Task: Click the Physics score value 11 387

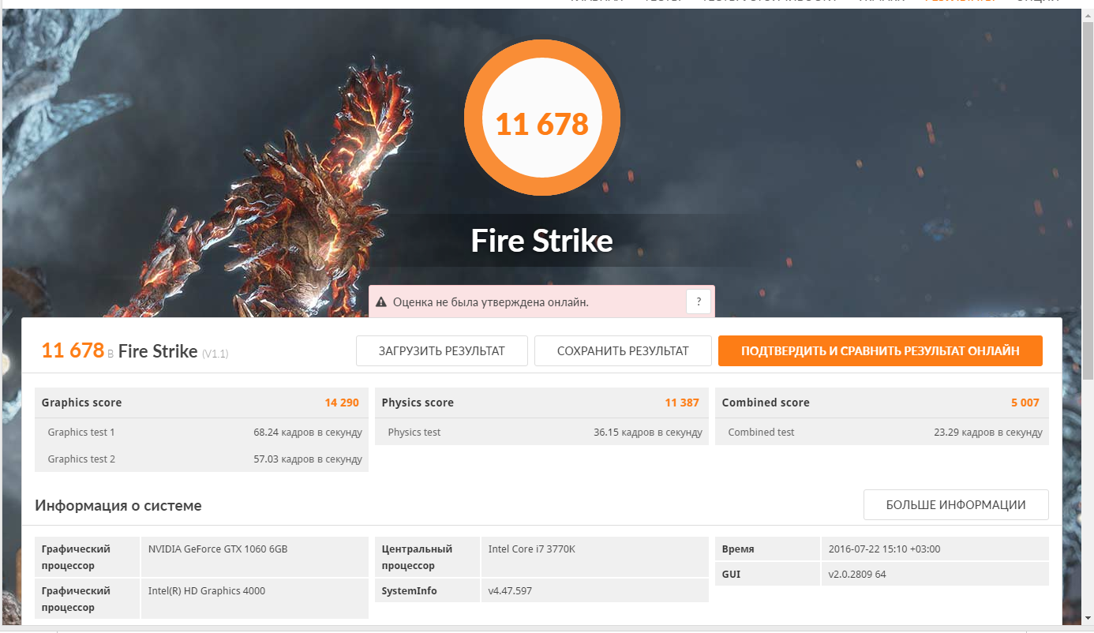Action: (682, 403)
